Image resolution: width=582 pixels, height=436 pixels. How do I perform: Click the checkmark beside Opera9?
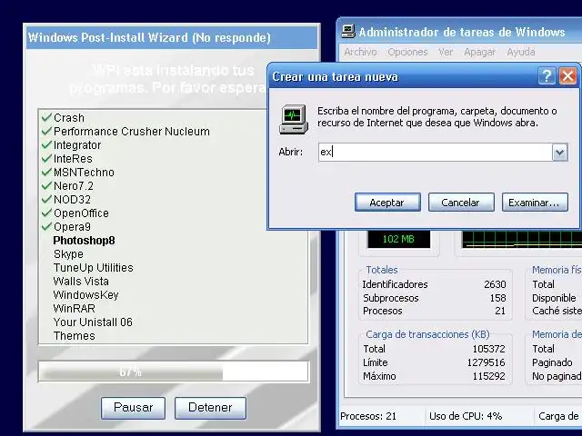coord(46,226)
